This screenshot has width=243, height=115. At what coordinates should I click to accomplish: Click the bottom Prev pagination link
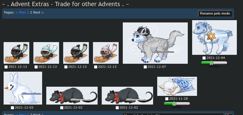pos(21,114)
